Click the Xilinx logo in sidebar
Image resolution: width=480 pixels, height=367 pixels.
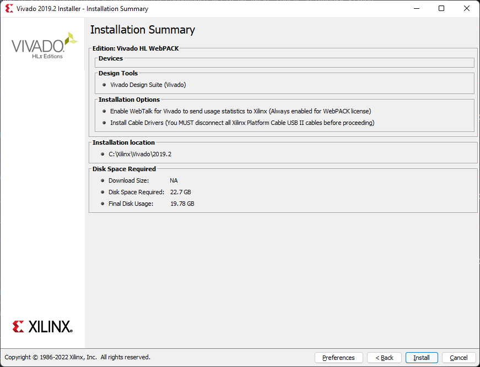click(42, 326)
